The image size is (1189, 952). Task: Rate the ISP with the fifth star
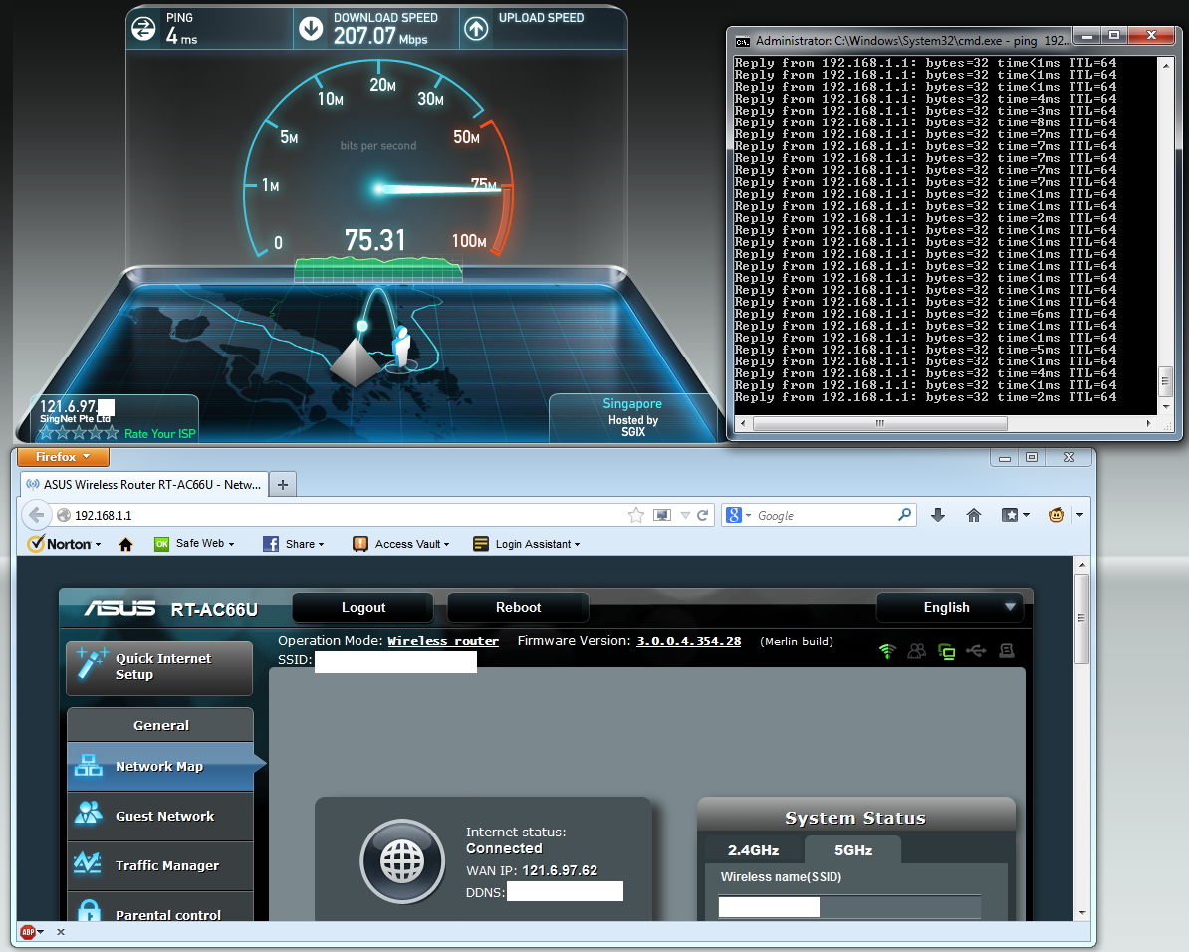pos(113,433)
